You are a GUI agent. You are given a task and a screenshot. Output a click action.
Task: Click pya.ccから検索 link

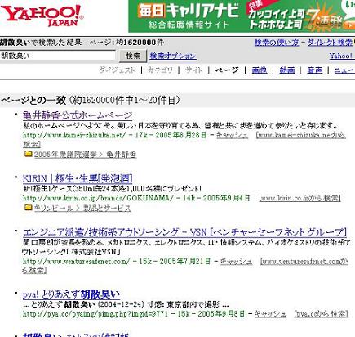coord(322,314)
